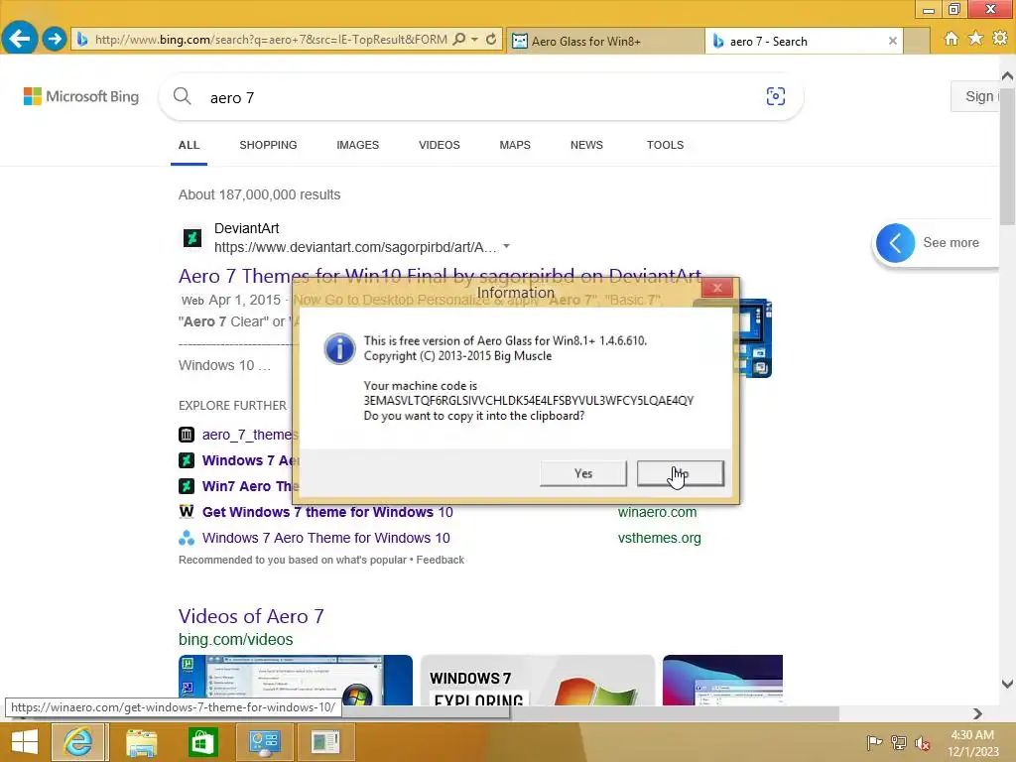Click the Internet Explorer forward arrow
This screenshot has height=762, width=1016.
pyautogui.click(x=55, y=39)
